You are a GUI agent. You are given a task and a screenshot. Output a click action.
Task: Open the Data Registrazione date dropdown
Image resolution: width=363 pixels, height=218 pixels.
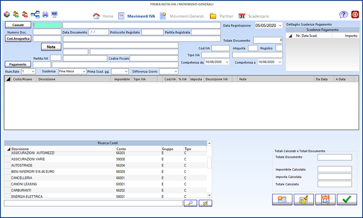tap(280, 25)
